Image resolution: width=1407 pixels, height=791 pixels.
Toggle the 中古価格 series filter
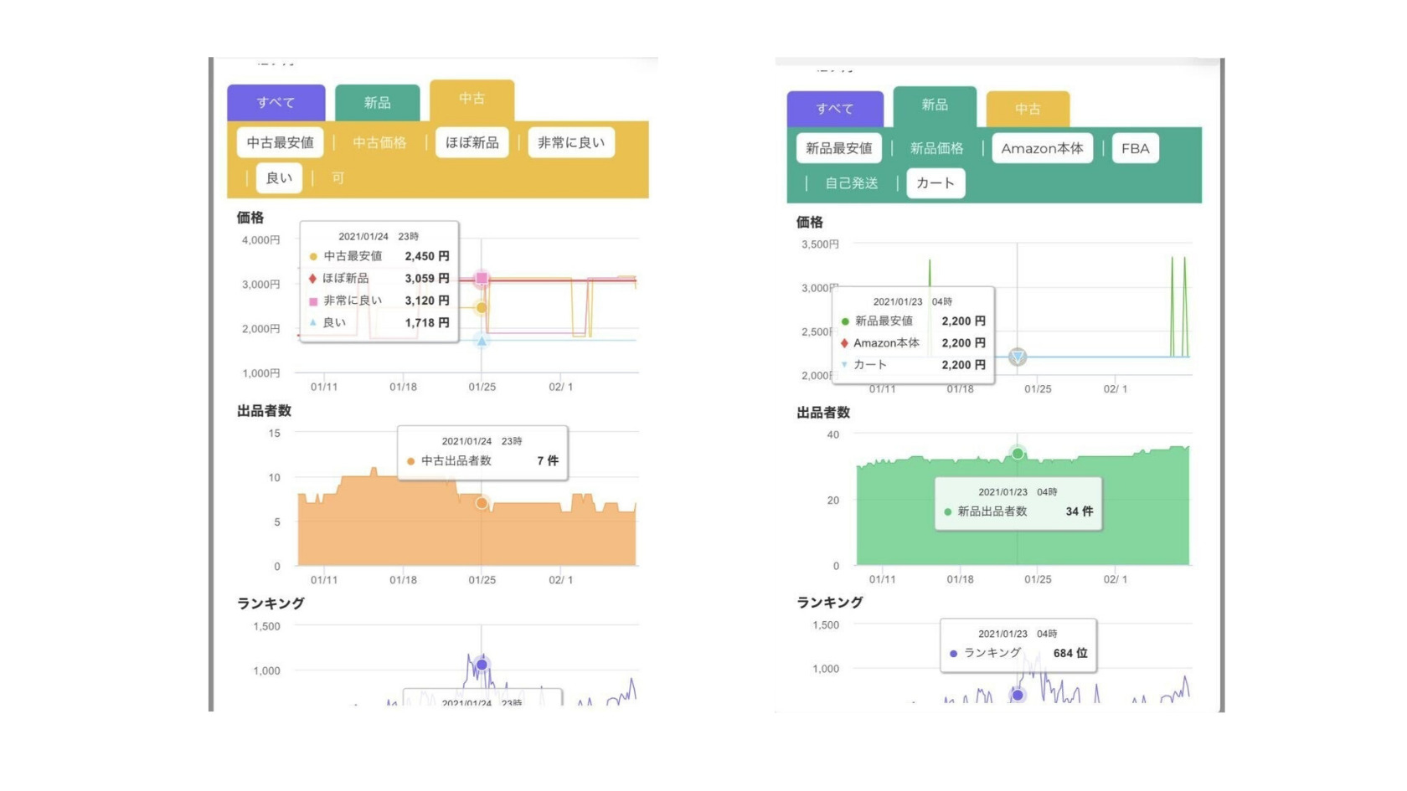coord(379,142)
